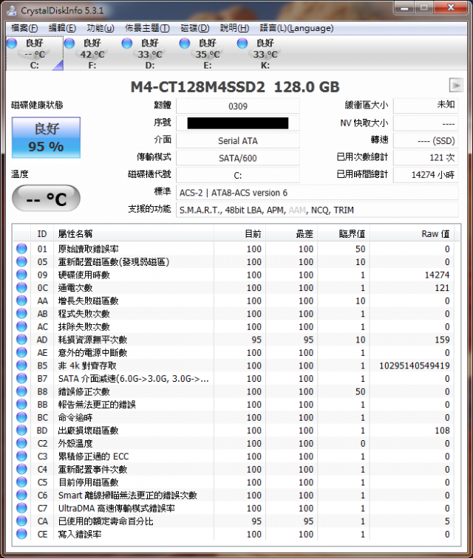Click the 已使用的額定壽命百分比 attribute name
Screen dimensions: 473x559
(106, 521)
